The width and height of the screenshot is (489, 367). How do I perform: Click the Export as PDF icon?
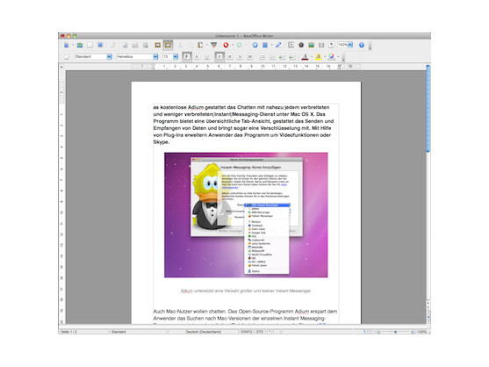125,45
